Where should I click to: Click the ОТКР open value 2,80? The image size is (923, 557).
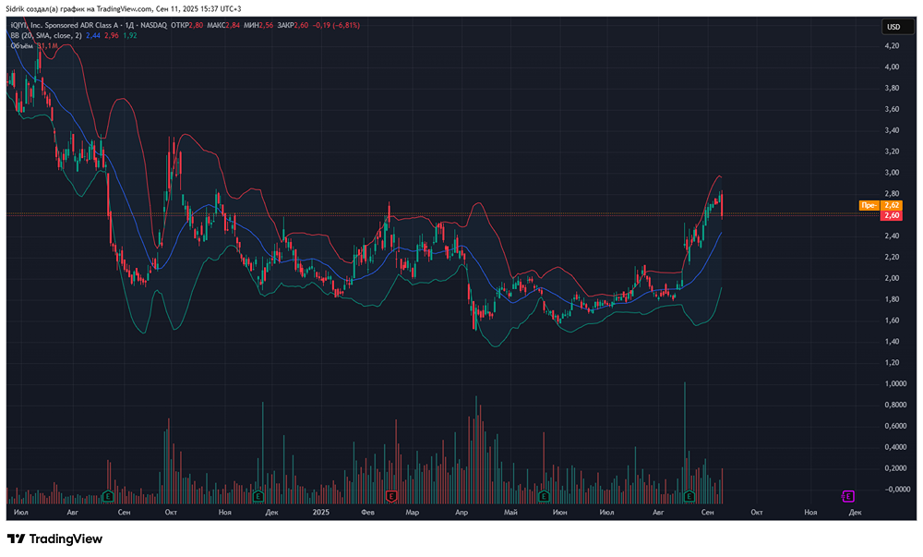point(196,25)
